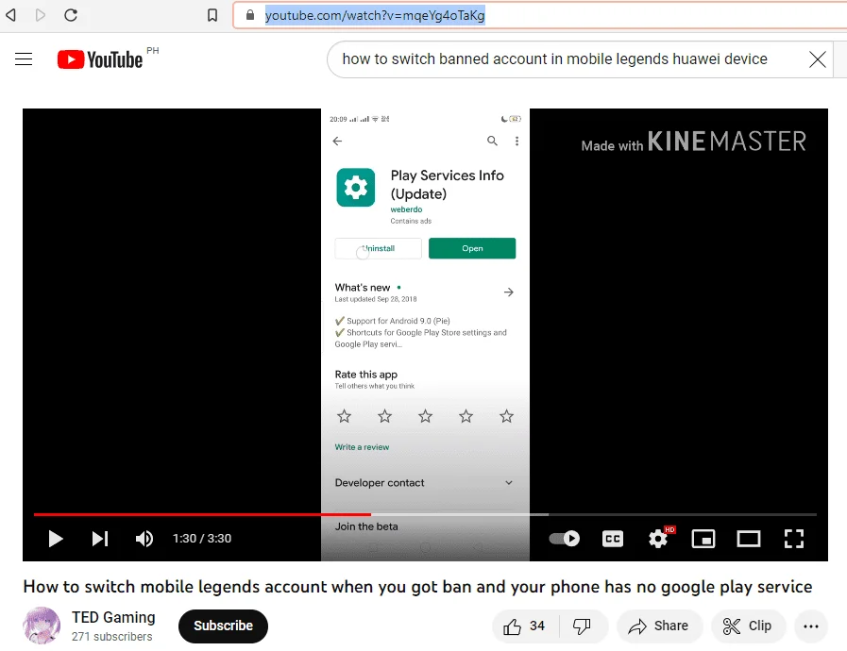Bookmark this page
The width and height of the screenshot is (847, 651).
point(212,15)
